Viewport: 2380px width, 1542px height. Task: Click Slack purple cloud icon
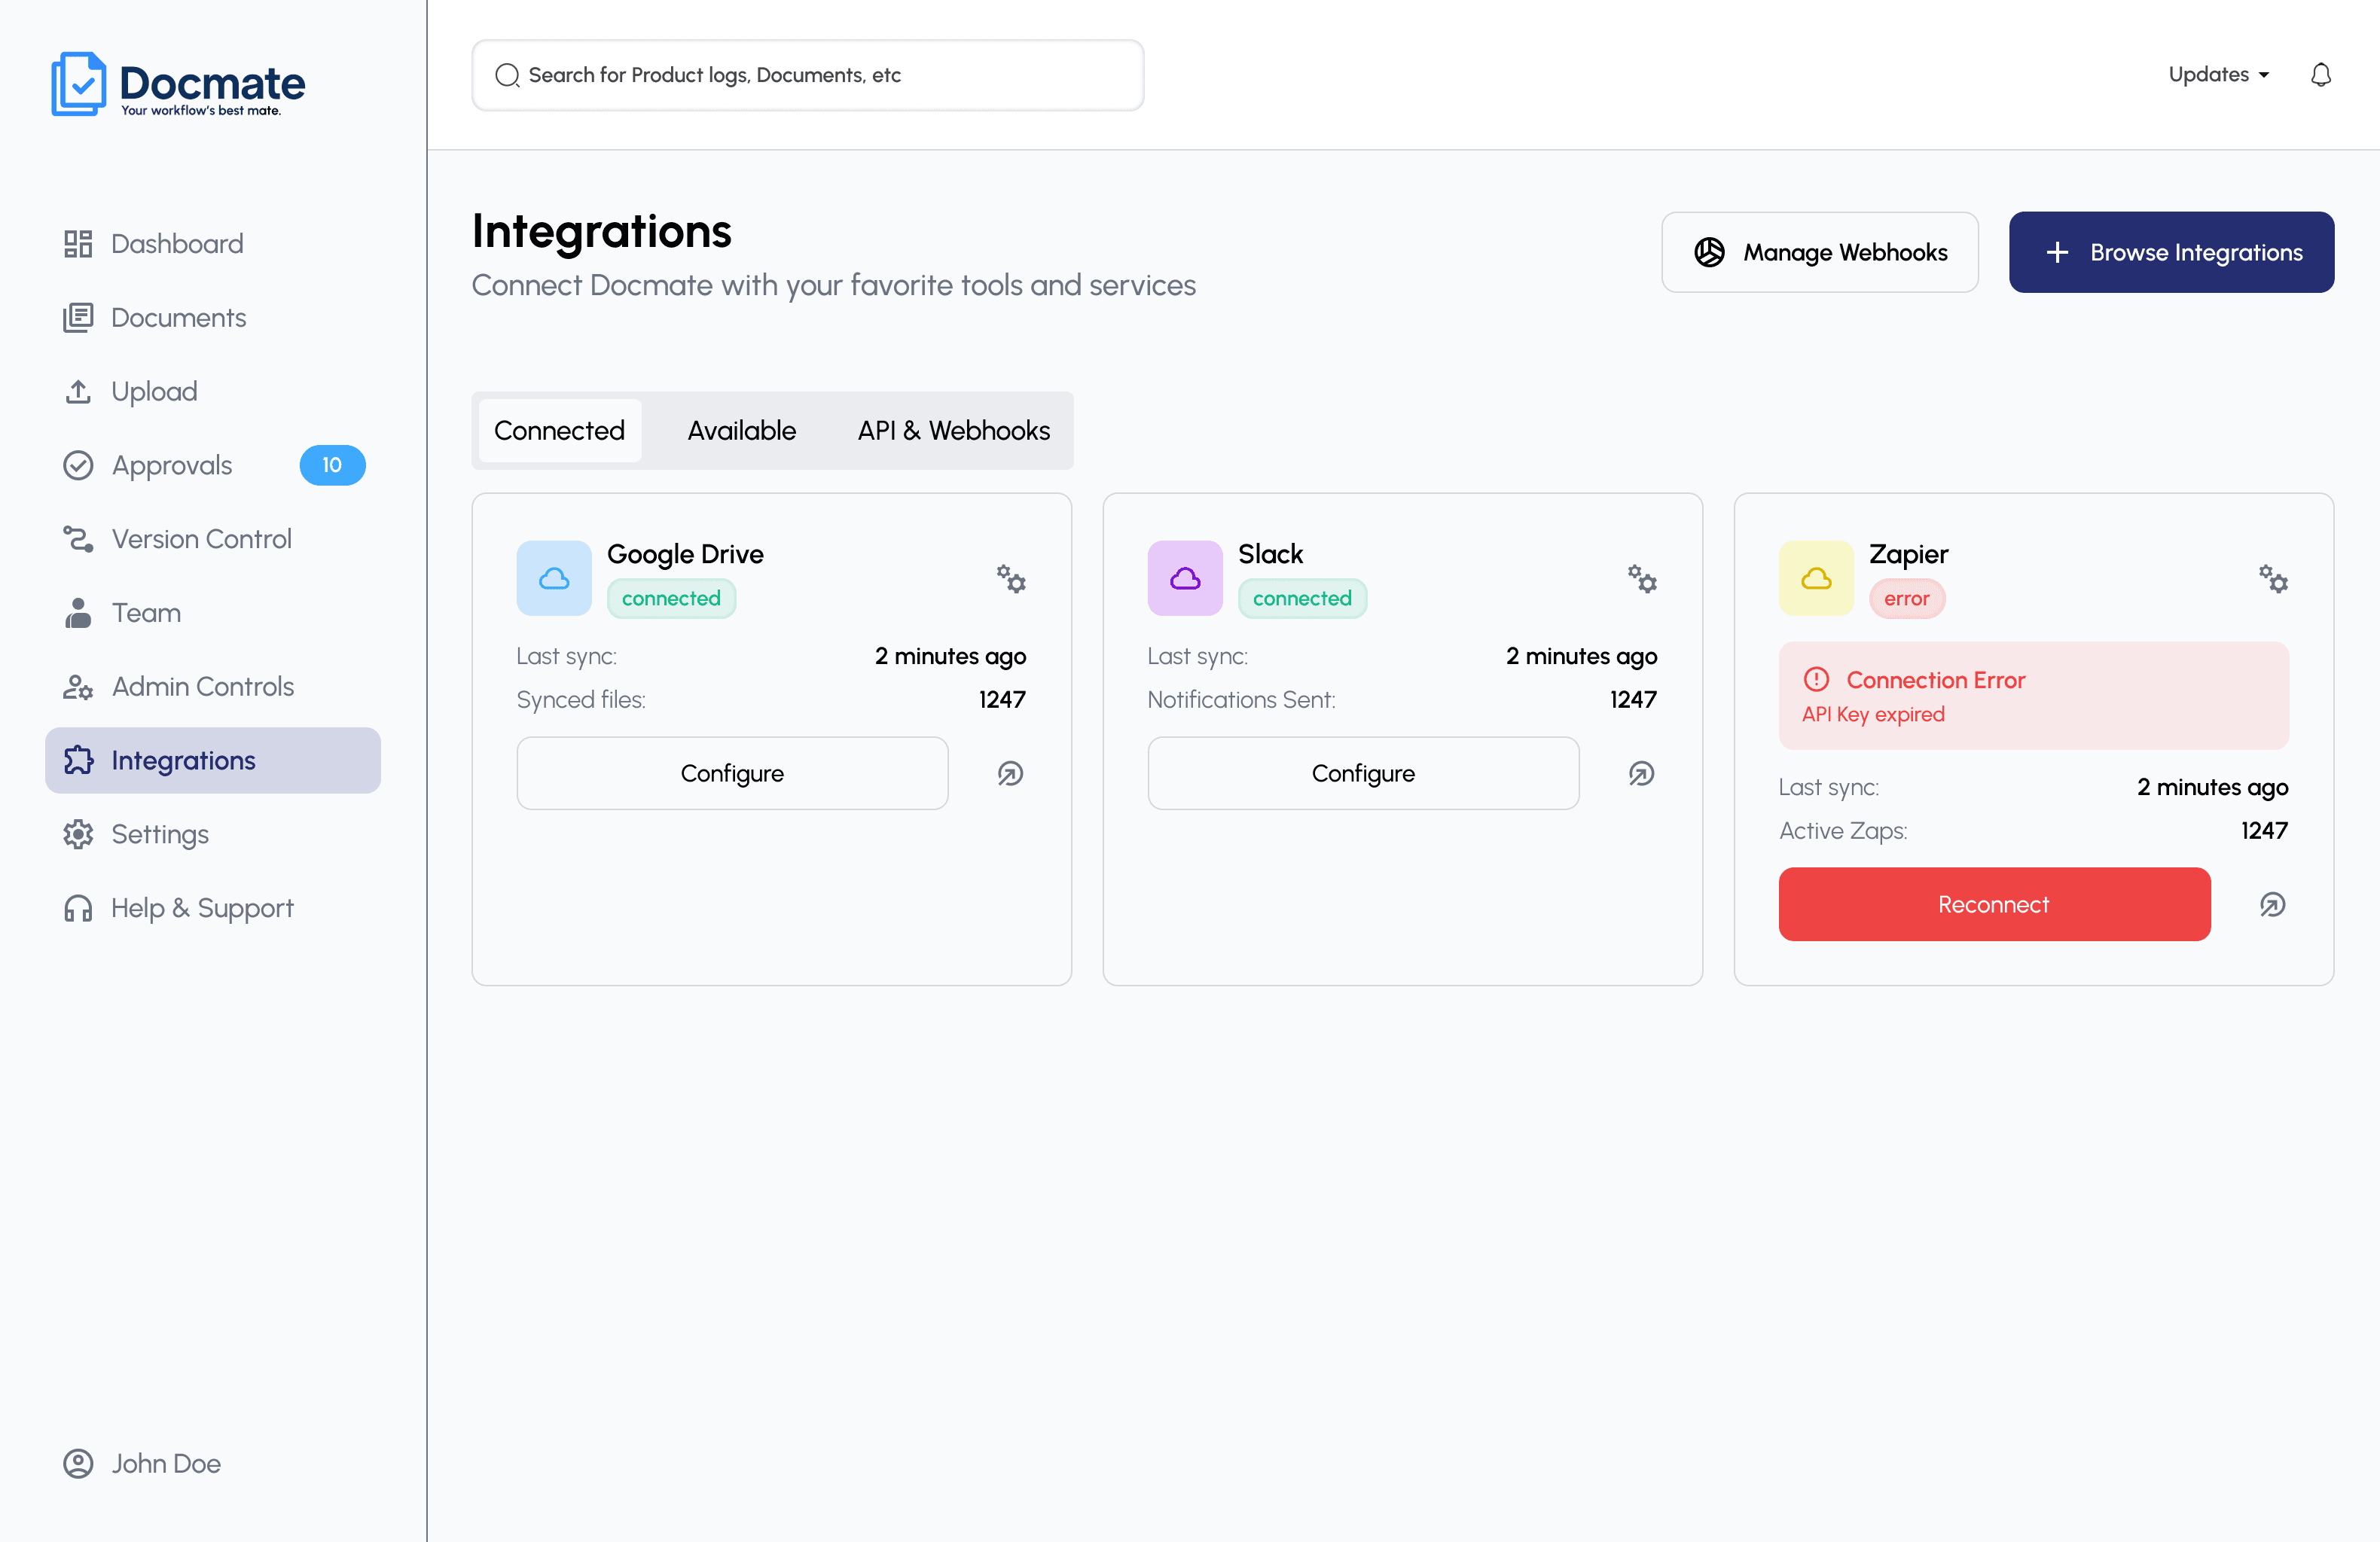(1185, 578)
